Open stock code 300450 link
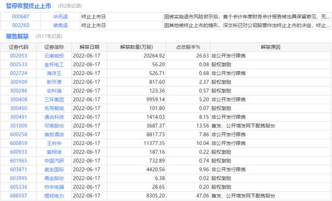 (x=19, y=108)
